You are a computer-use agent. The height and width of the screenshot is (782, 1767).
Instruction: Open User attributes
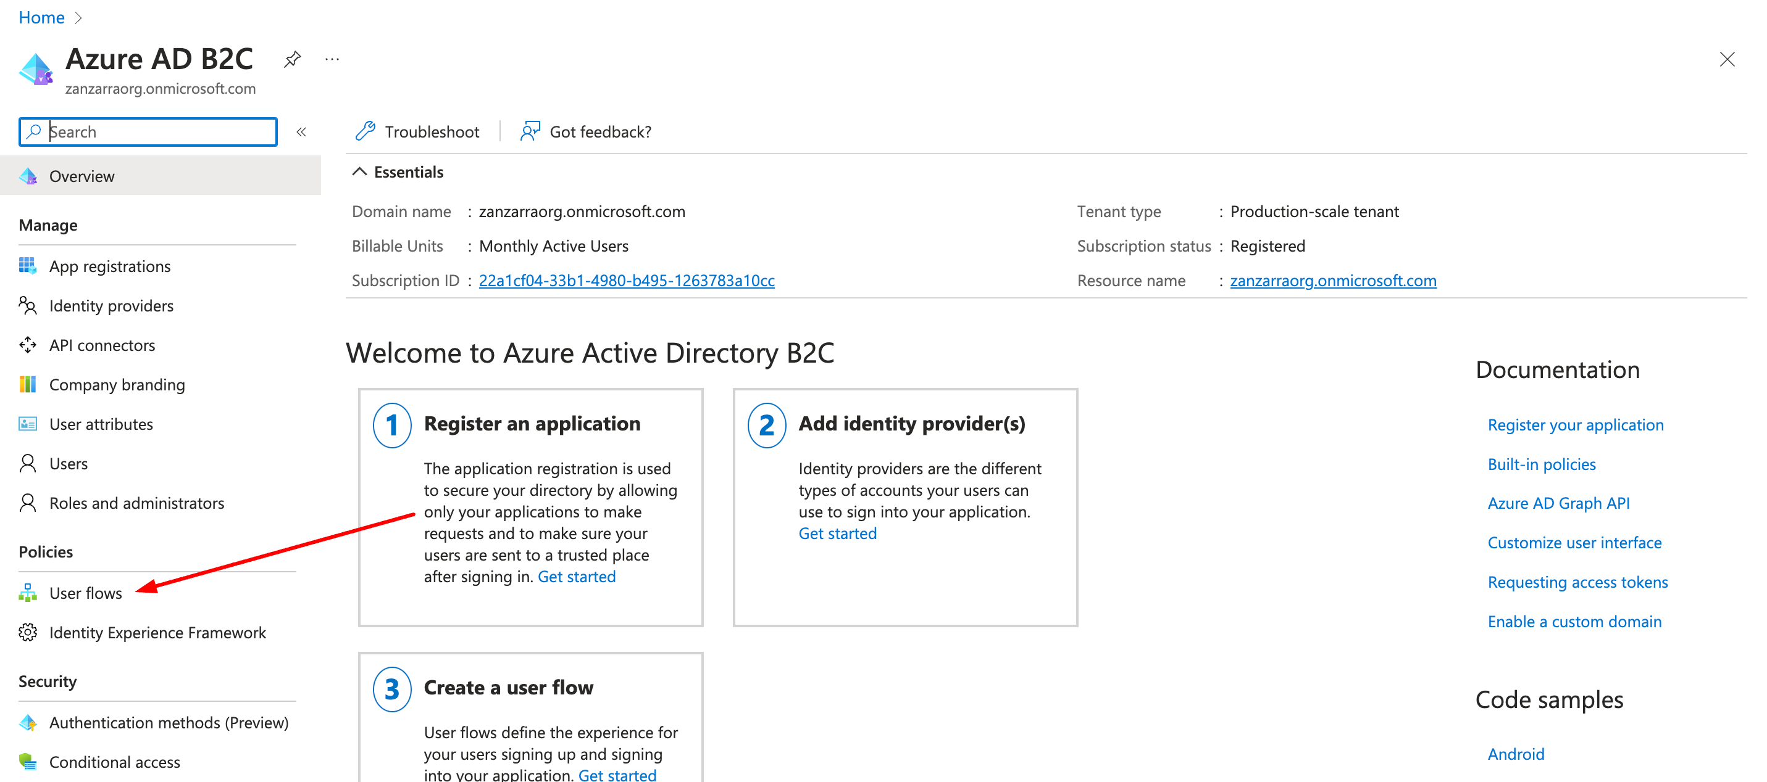click(x=101, y=424)
